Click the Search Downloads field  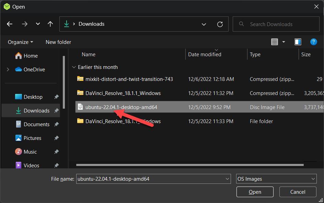point(276,24)
